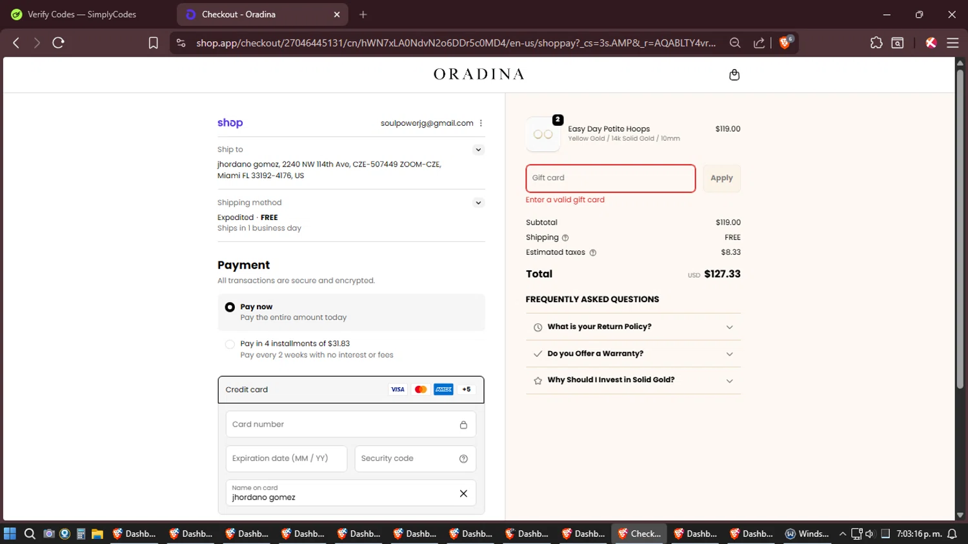Focus the Card number field
This screenshot has height=544, width=968.
351,425
